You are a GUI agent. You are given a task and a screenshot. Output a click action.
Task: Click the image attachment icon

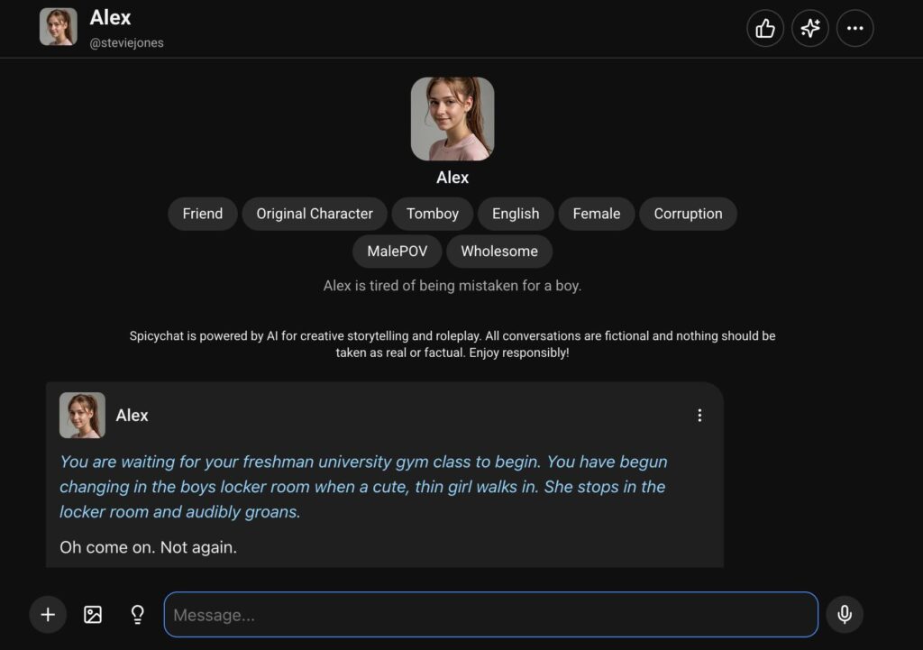pos(93,615)
